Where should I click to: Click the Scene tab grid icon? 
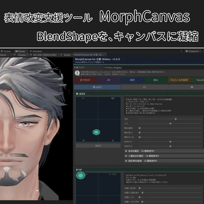click(2, 51)
